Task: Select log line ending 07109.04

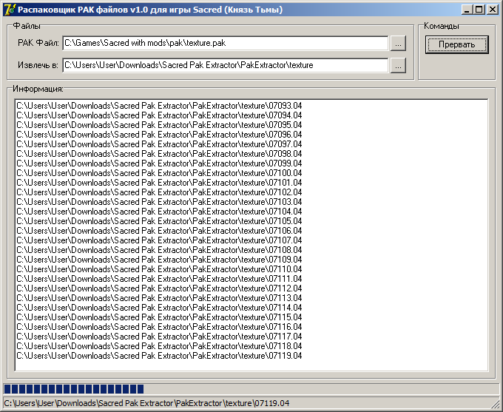Action: (159, 260)
